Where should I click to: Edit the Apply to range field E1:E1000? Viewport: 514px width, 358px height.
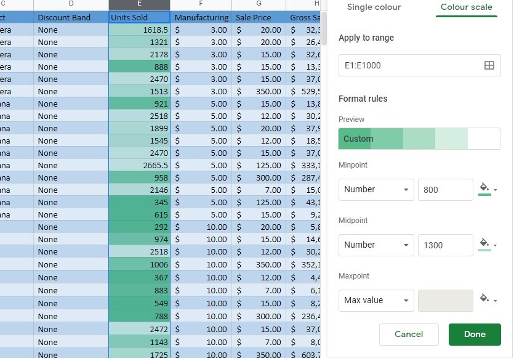[x=406, y=65]
